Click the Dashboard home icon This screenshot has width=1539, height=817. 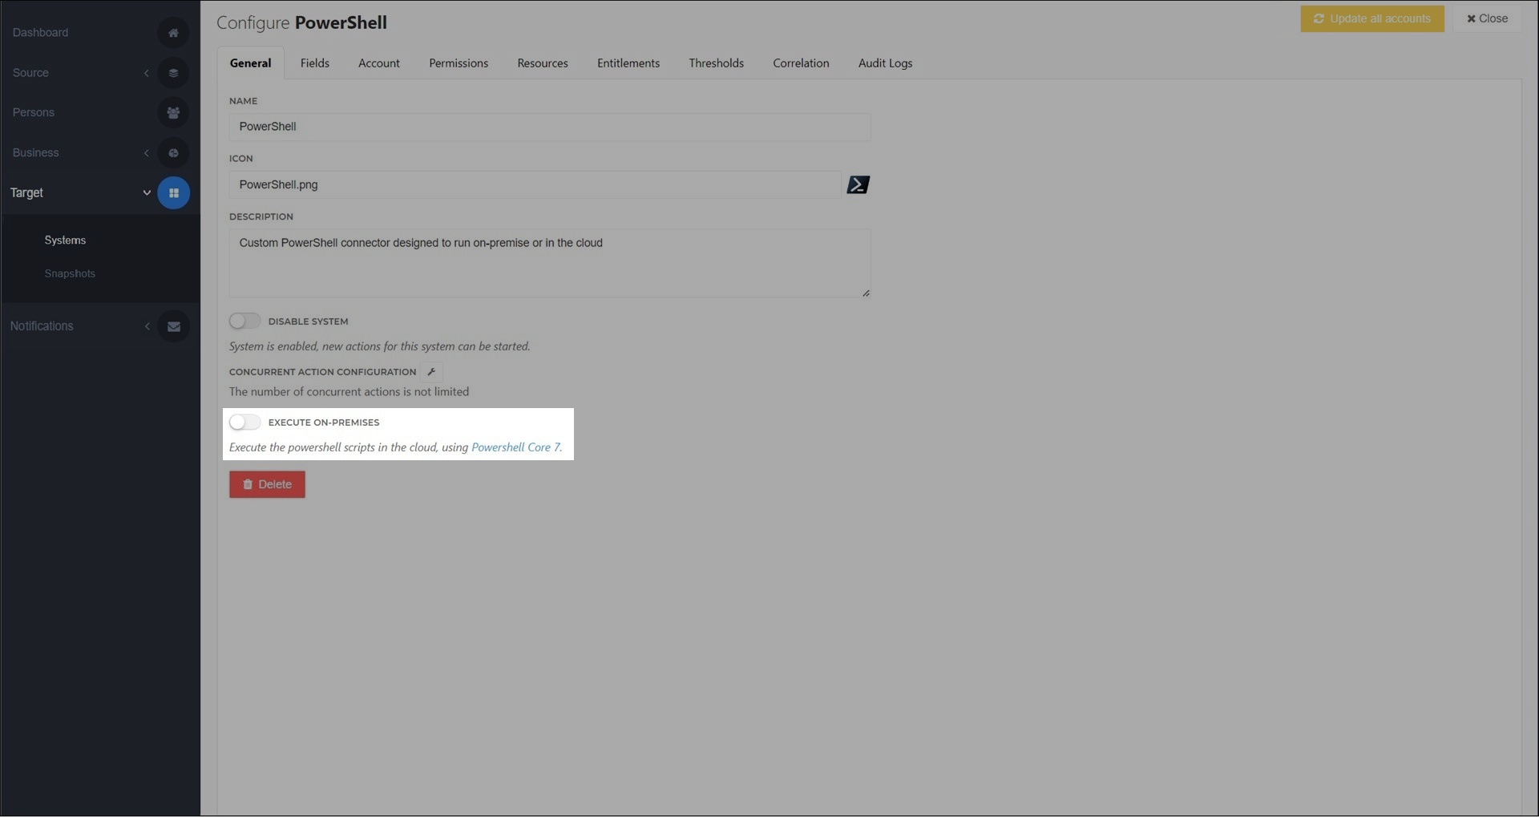[x=173, y=33]
